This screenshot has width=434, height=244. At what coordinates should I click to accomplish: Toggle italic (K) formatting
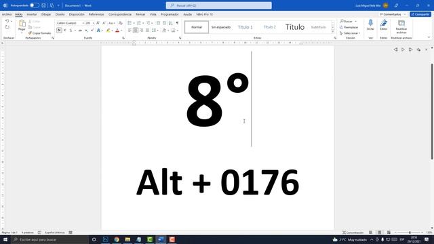click(65, 30)
